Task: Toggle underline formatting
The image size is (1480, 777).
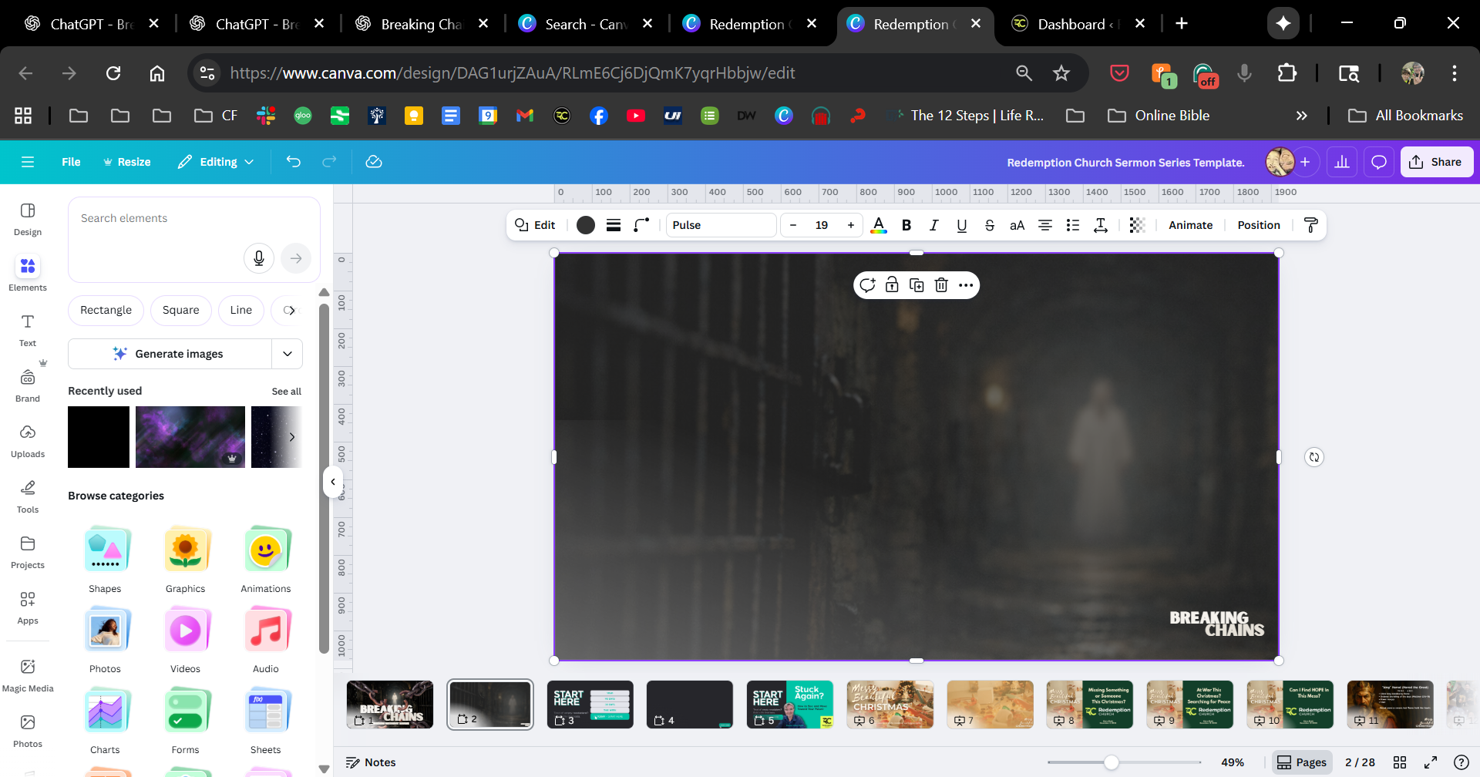Action: (962, 225)
